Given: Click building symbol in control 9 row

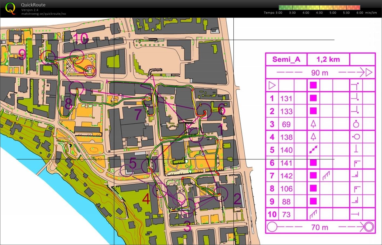Looking at the screenshot, I should (313, 201).
